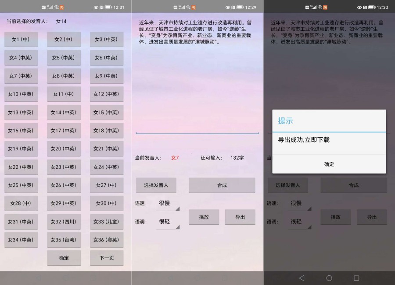The image size is (395, 285).
Task: Pick Taiwan voice 女35 (台湾)
Action: (x=64, y=240)
